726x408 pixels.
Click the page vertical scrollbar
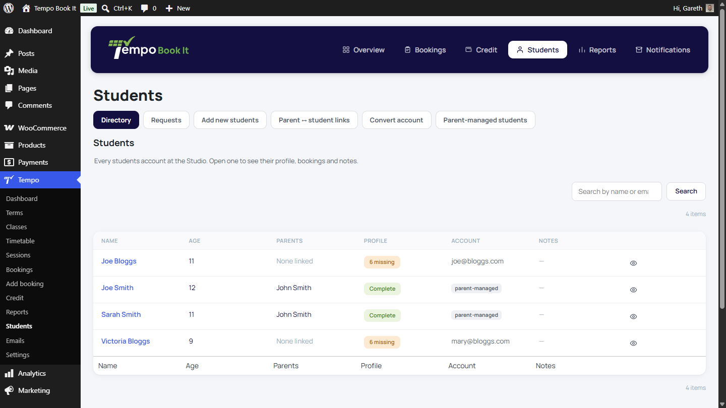[722, 158]
